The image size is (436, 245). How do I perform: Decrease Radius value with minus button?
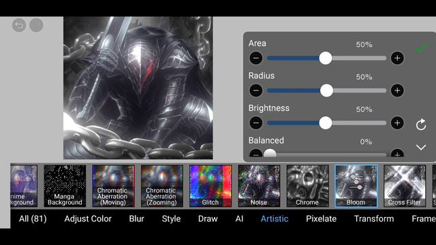[256, 91]
